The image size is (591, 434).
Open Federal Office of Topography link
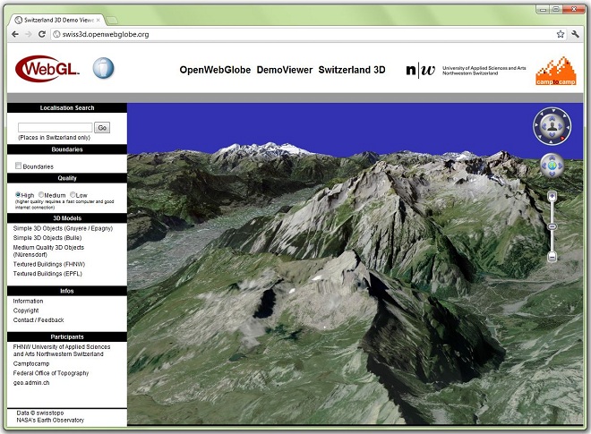pos(51,373)
